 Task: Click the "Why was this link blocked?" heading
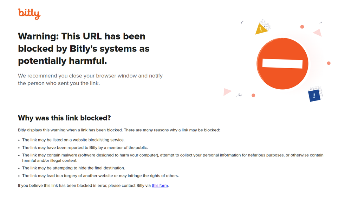(64, 118)
